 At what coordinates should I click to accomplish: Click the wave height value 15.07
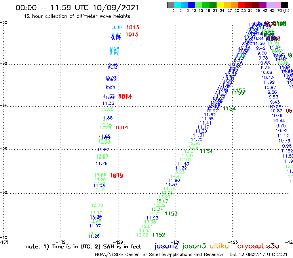coord(162,201)
